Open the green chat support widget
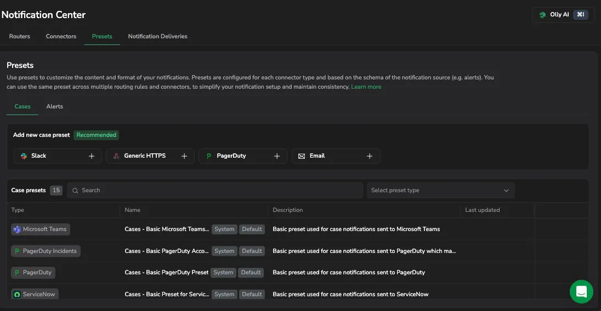The height and width of the screenshot is (311, 601). 581,291
